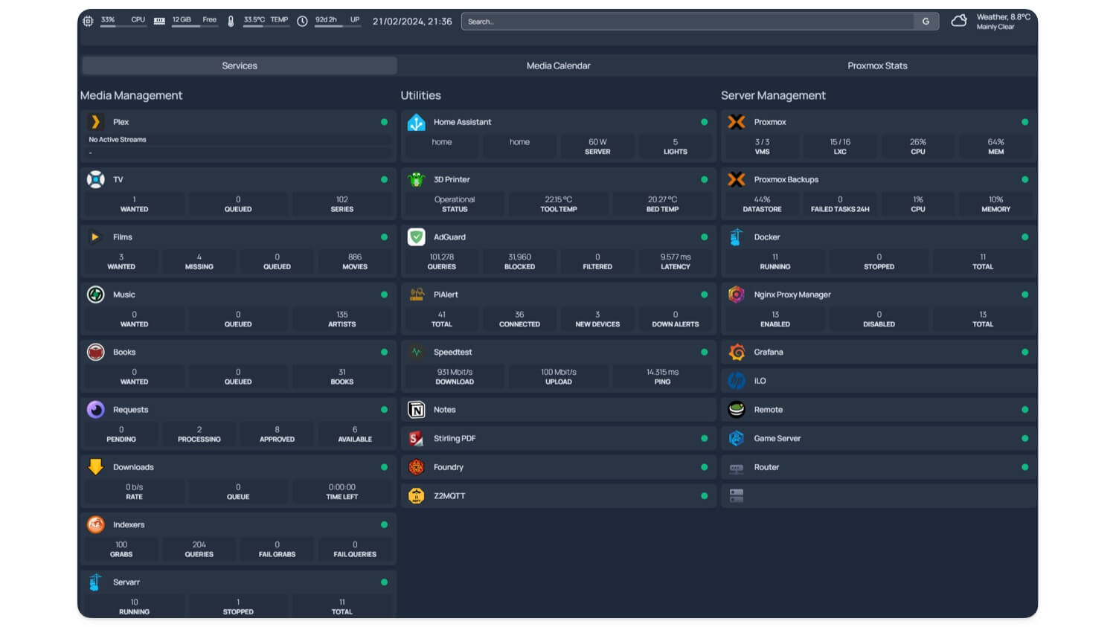
Task: Click the search input field
Action: coord(687,22)
